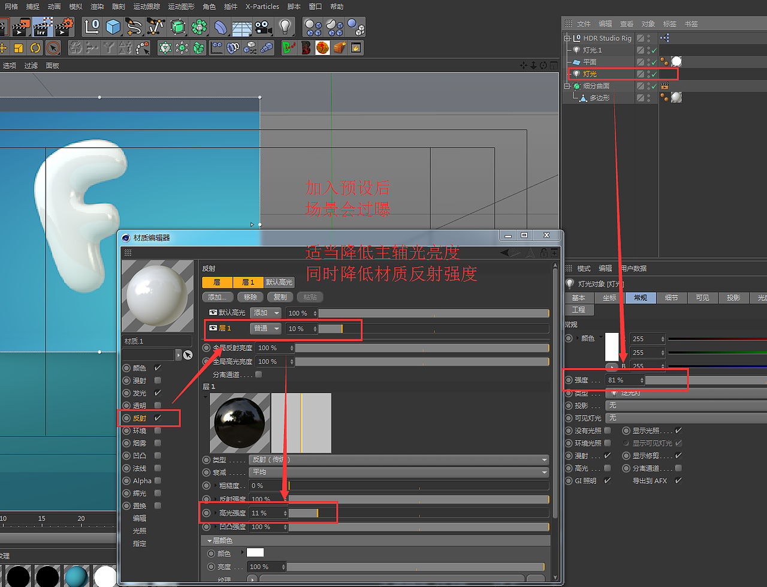
Task: Open the spline pen tool
Action: 134,27
